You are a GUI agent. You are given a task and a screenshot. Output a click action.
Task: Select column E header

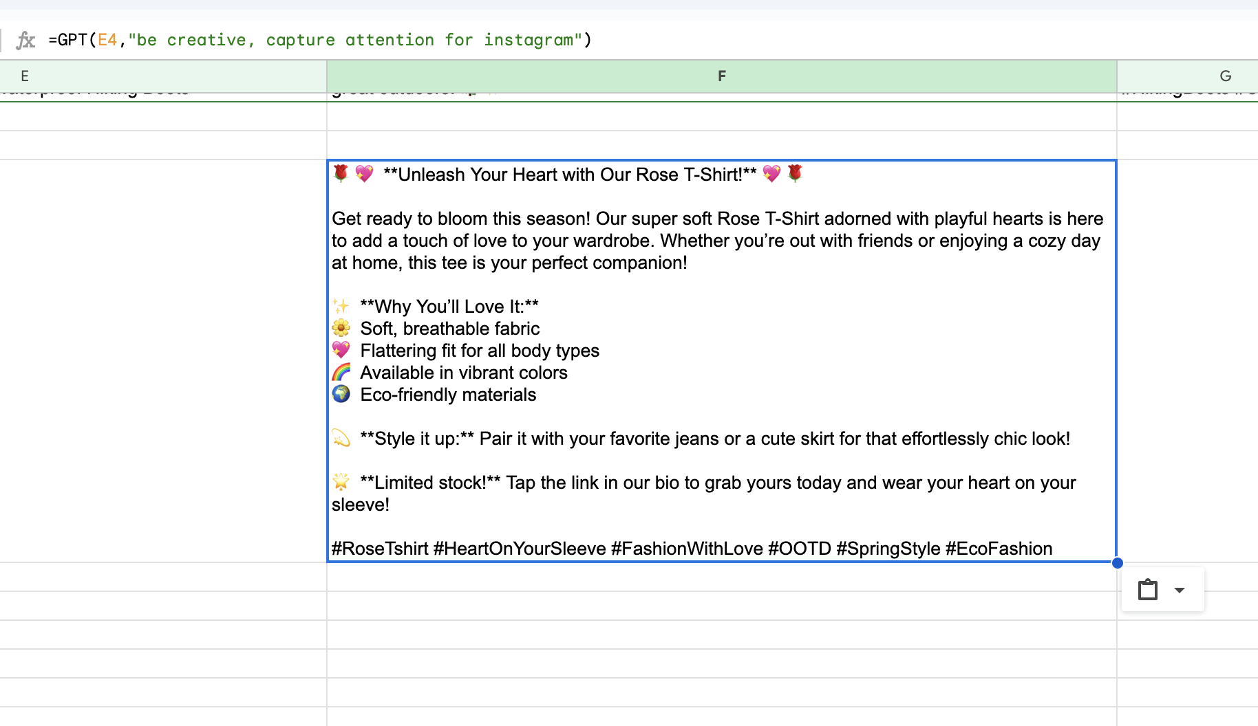[163, 76]
